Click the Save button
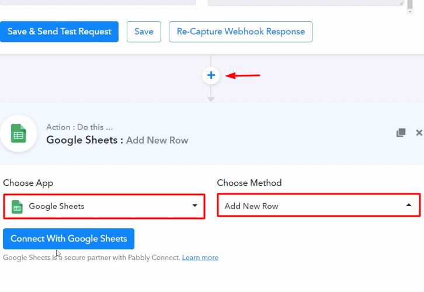Viewport: 424px width, 292px height. pos(144,32)
